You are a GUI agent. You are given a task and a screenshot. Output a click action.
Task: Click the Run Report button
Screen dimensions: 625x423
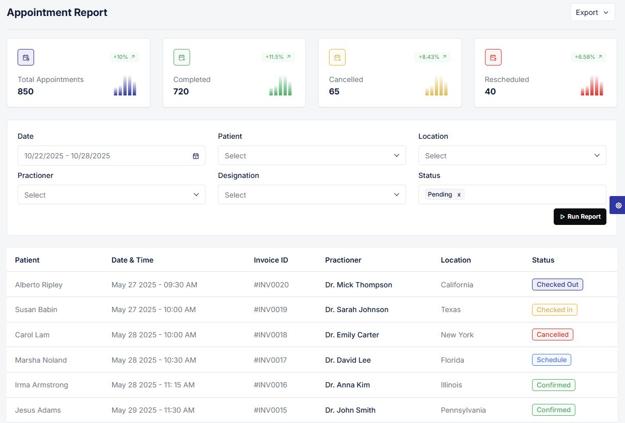click(x=580, y=217)
